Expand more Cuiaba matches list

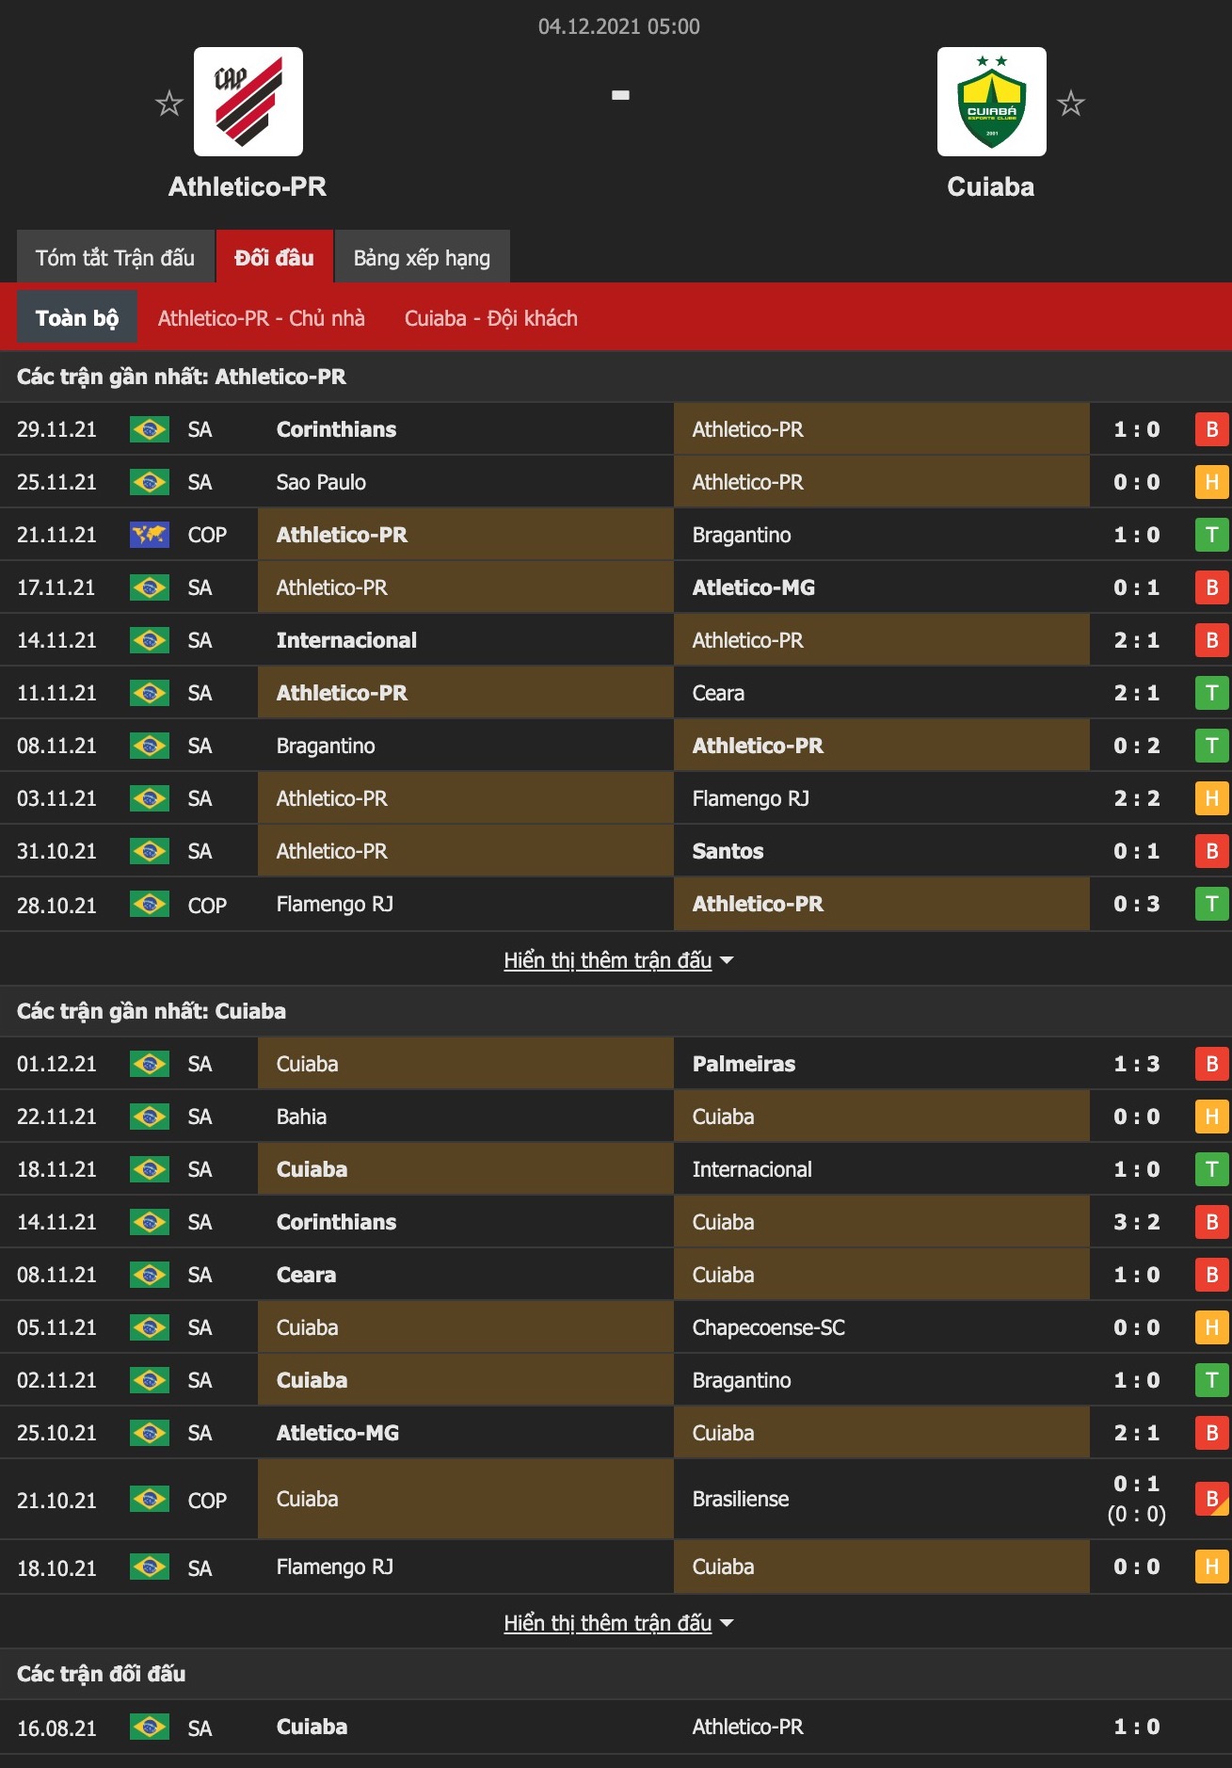click(x=618, y=1623)
